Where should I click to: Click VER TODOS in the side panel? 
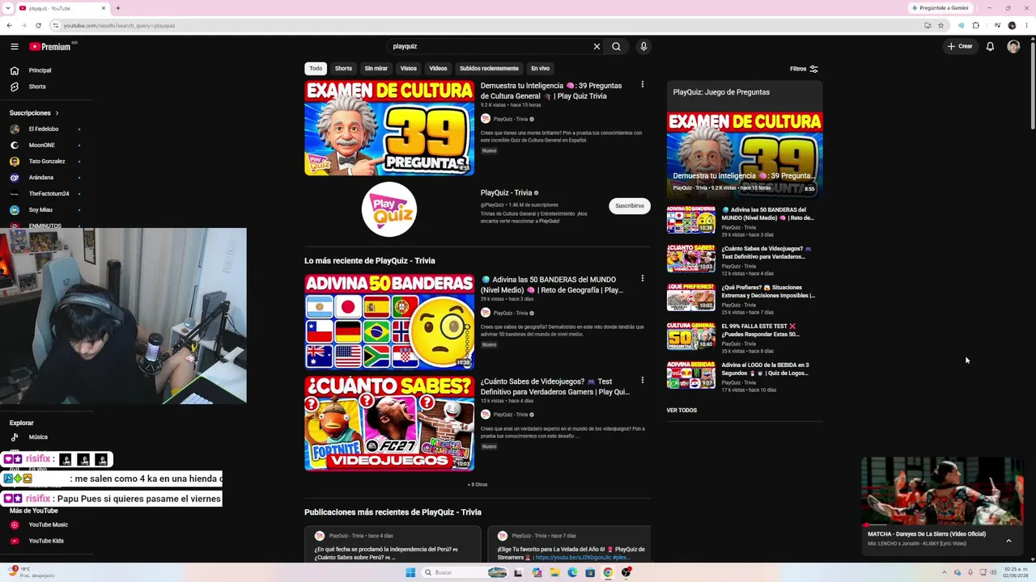tap(681, 411)
